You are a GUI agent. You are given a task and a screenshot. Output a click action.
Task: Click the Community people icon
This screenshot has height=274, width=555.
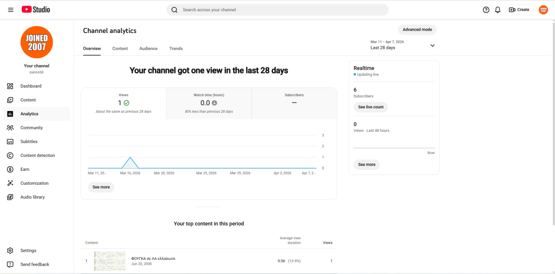pos(10,127)
